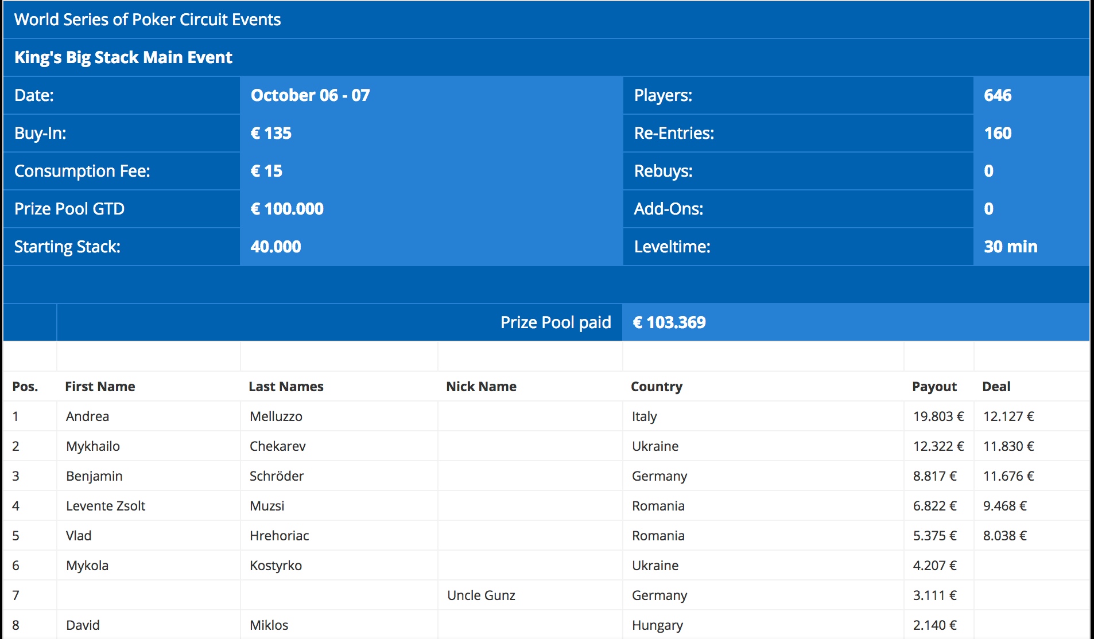Screen dimensions: 1094x639
Task: Click the 'Deal' column header
Action: click(x=996, y=387)
